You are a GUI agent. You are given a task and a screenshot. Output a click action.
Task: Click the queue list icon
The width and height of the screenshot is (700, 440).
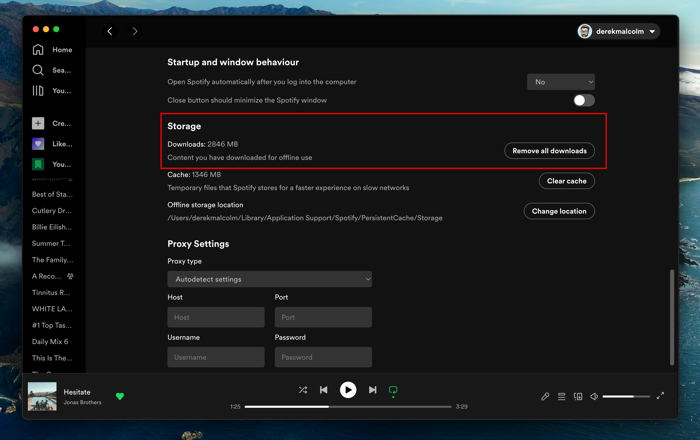pyautogui.click(x=561, y=397)
